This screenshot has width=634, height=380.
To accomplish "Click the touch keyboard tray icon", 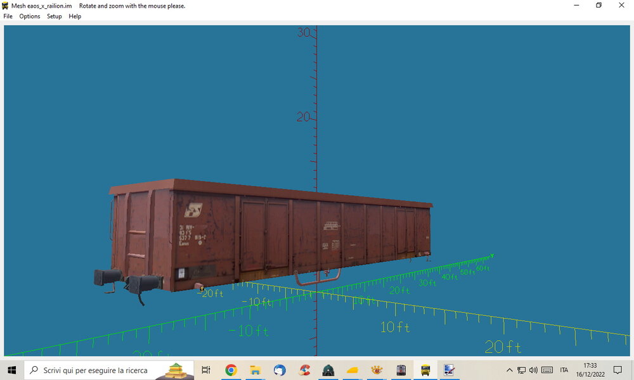I will 547,370.
